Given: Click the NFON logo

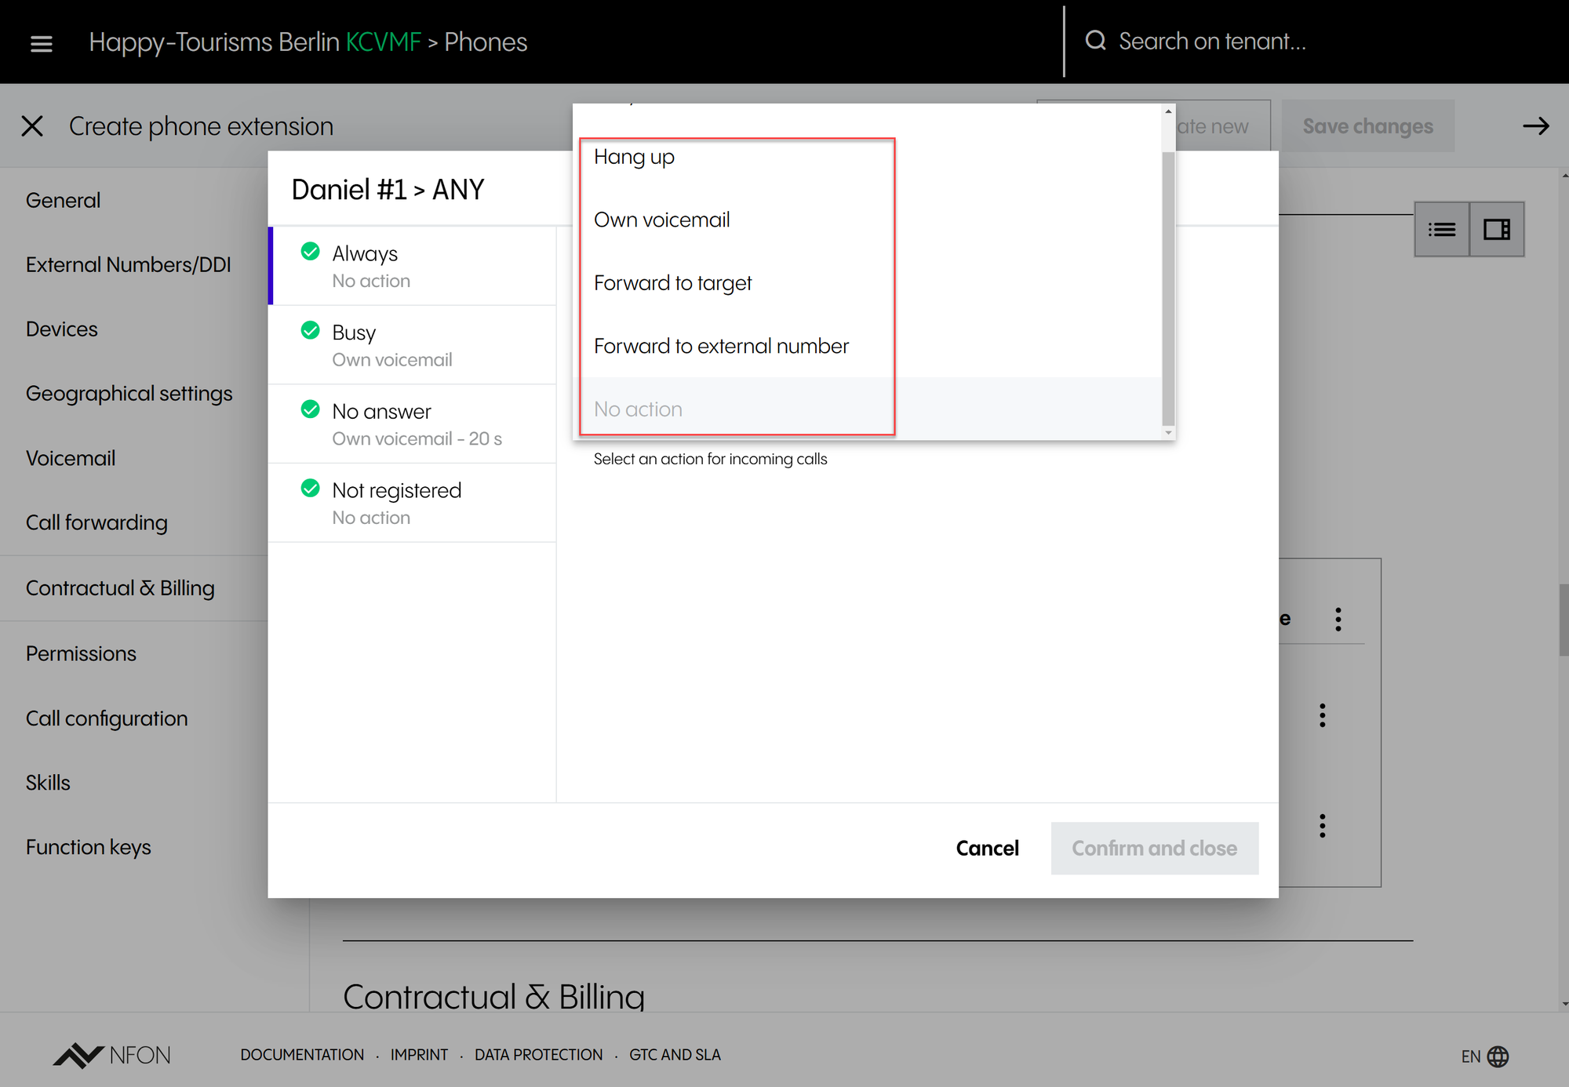Looking at the screenshot, I should coord(112,1055).
